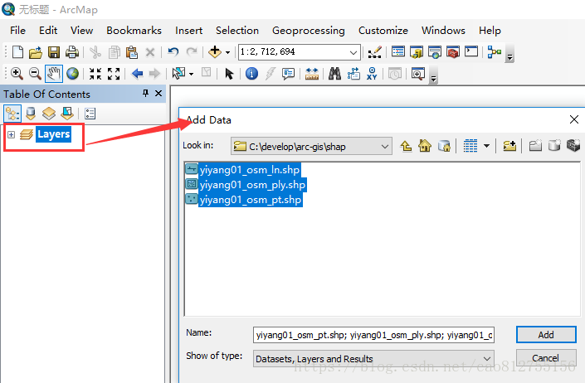
Task: Go back to previous extent
Action: (137, 74)
